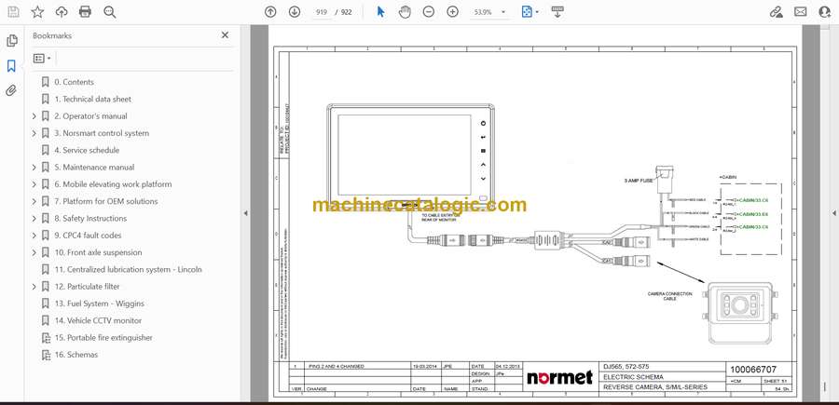Expand the 2. Operator's manual bookmark
Screen dimensions: 839x405
(34, 116)
